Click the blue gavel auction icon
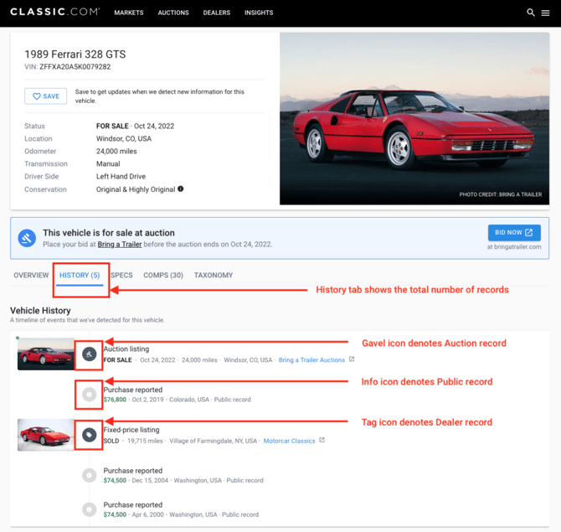This screenshot has height=532, width=561. click(x=27, y=238)
